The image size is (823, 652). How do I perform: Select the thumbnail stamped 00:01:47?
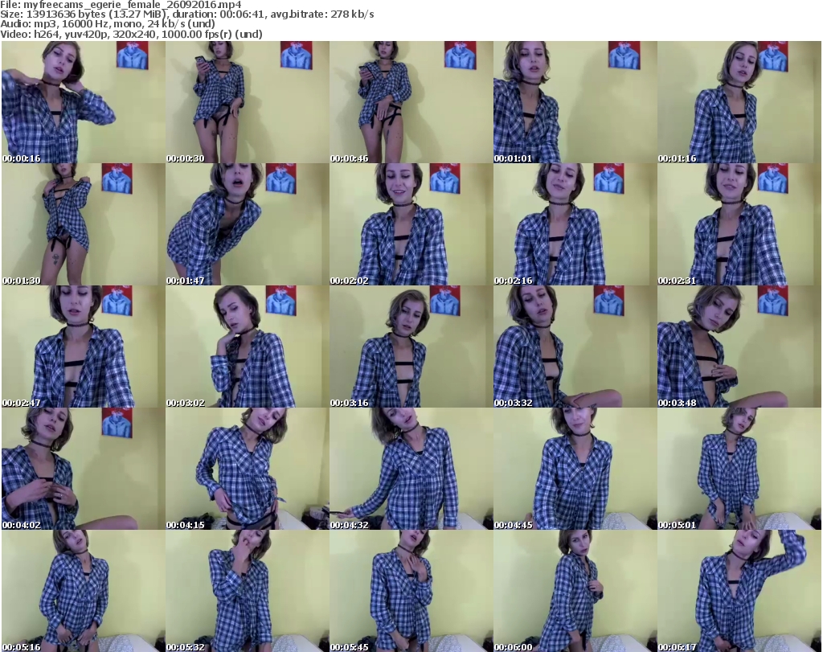tap(248, 224)
